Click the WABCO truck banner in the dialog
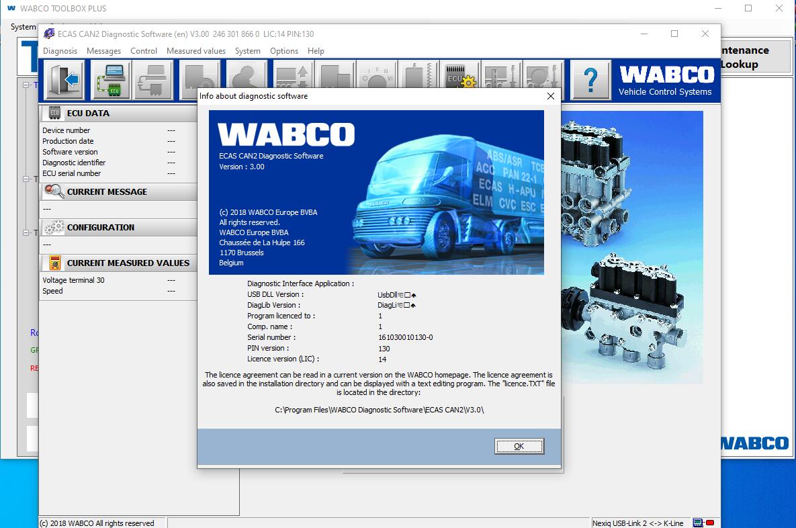 [x=376, y=192]
